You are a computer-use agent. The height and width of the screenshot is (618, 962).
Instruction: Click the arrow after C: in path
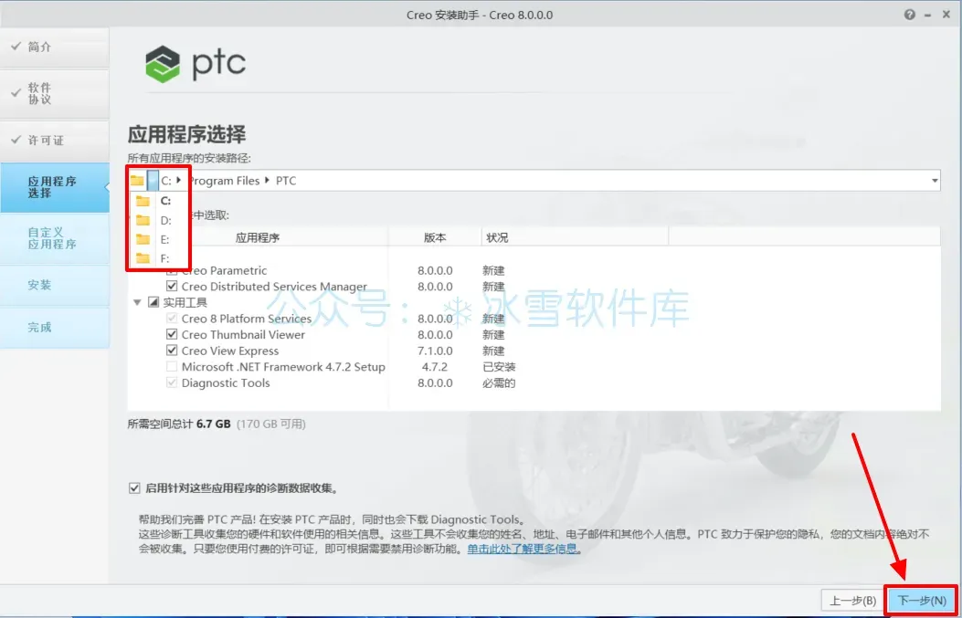(x=179, y=181)
